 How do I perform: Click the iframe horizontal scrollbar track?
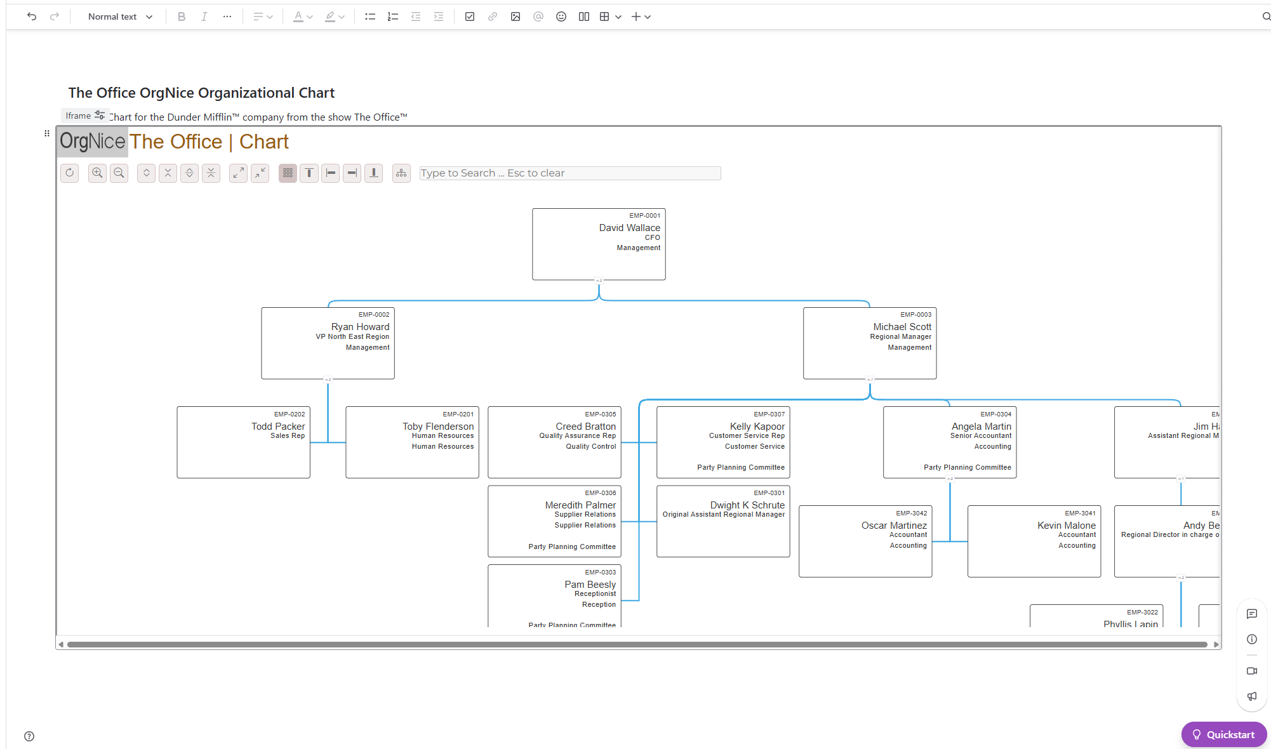click(637, 644)
